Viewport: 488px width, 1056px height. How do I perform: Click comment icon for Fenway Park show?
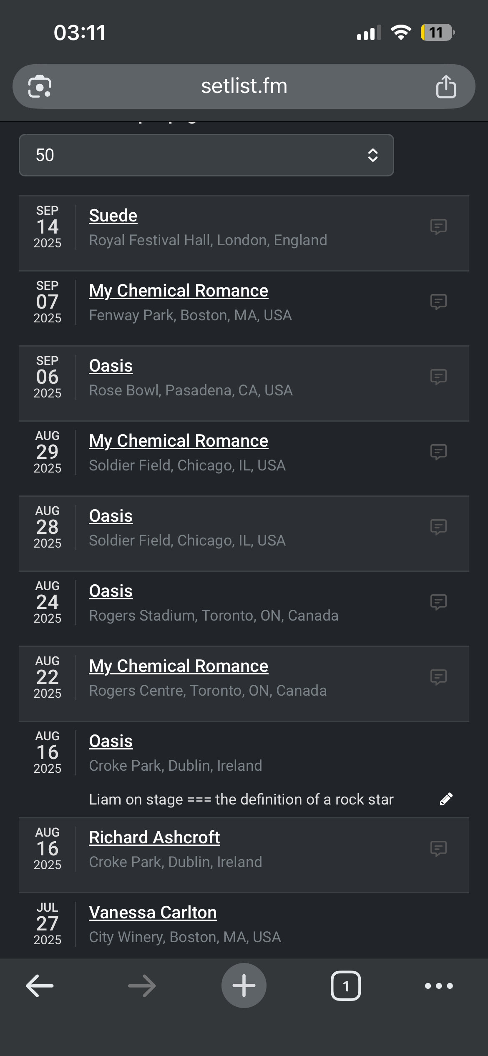[438, 302]
